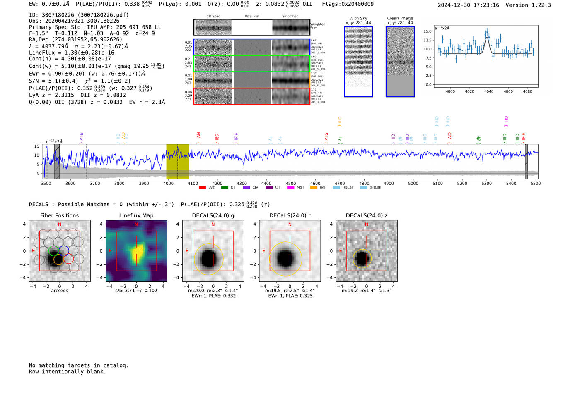The image size is (580, 394).
Task: Click the (H)CaII legend swatch
Action: pyautogui.click(x=364, y=187)
